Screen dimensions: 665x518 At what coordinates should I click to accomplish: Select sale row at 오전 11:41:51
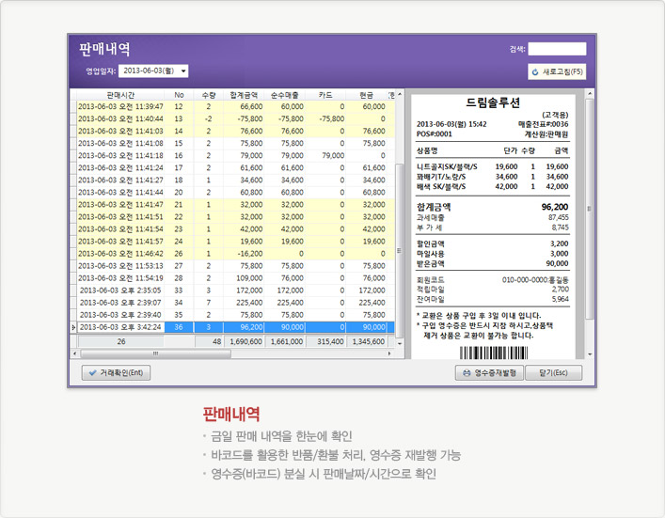click(x=232, y=217)
